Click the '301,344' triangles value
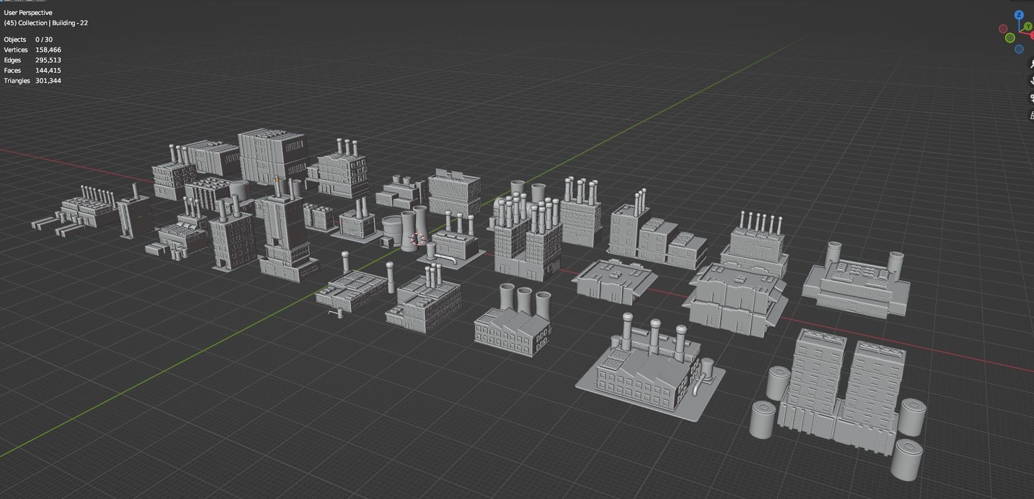 click(x=48, y=81)
